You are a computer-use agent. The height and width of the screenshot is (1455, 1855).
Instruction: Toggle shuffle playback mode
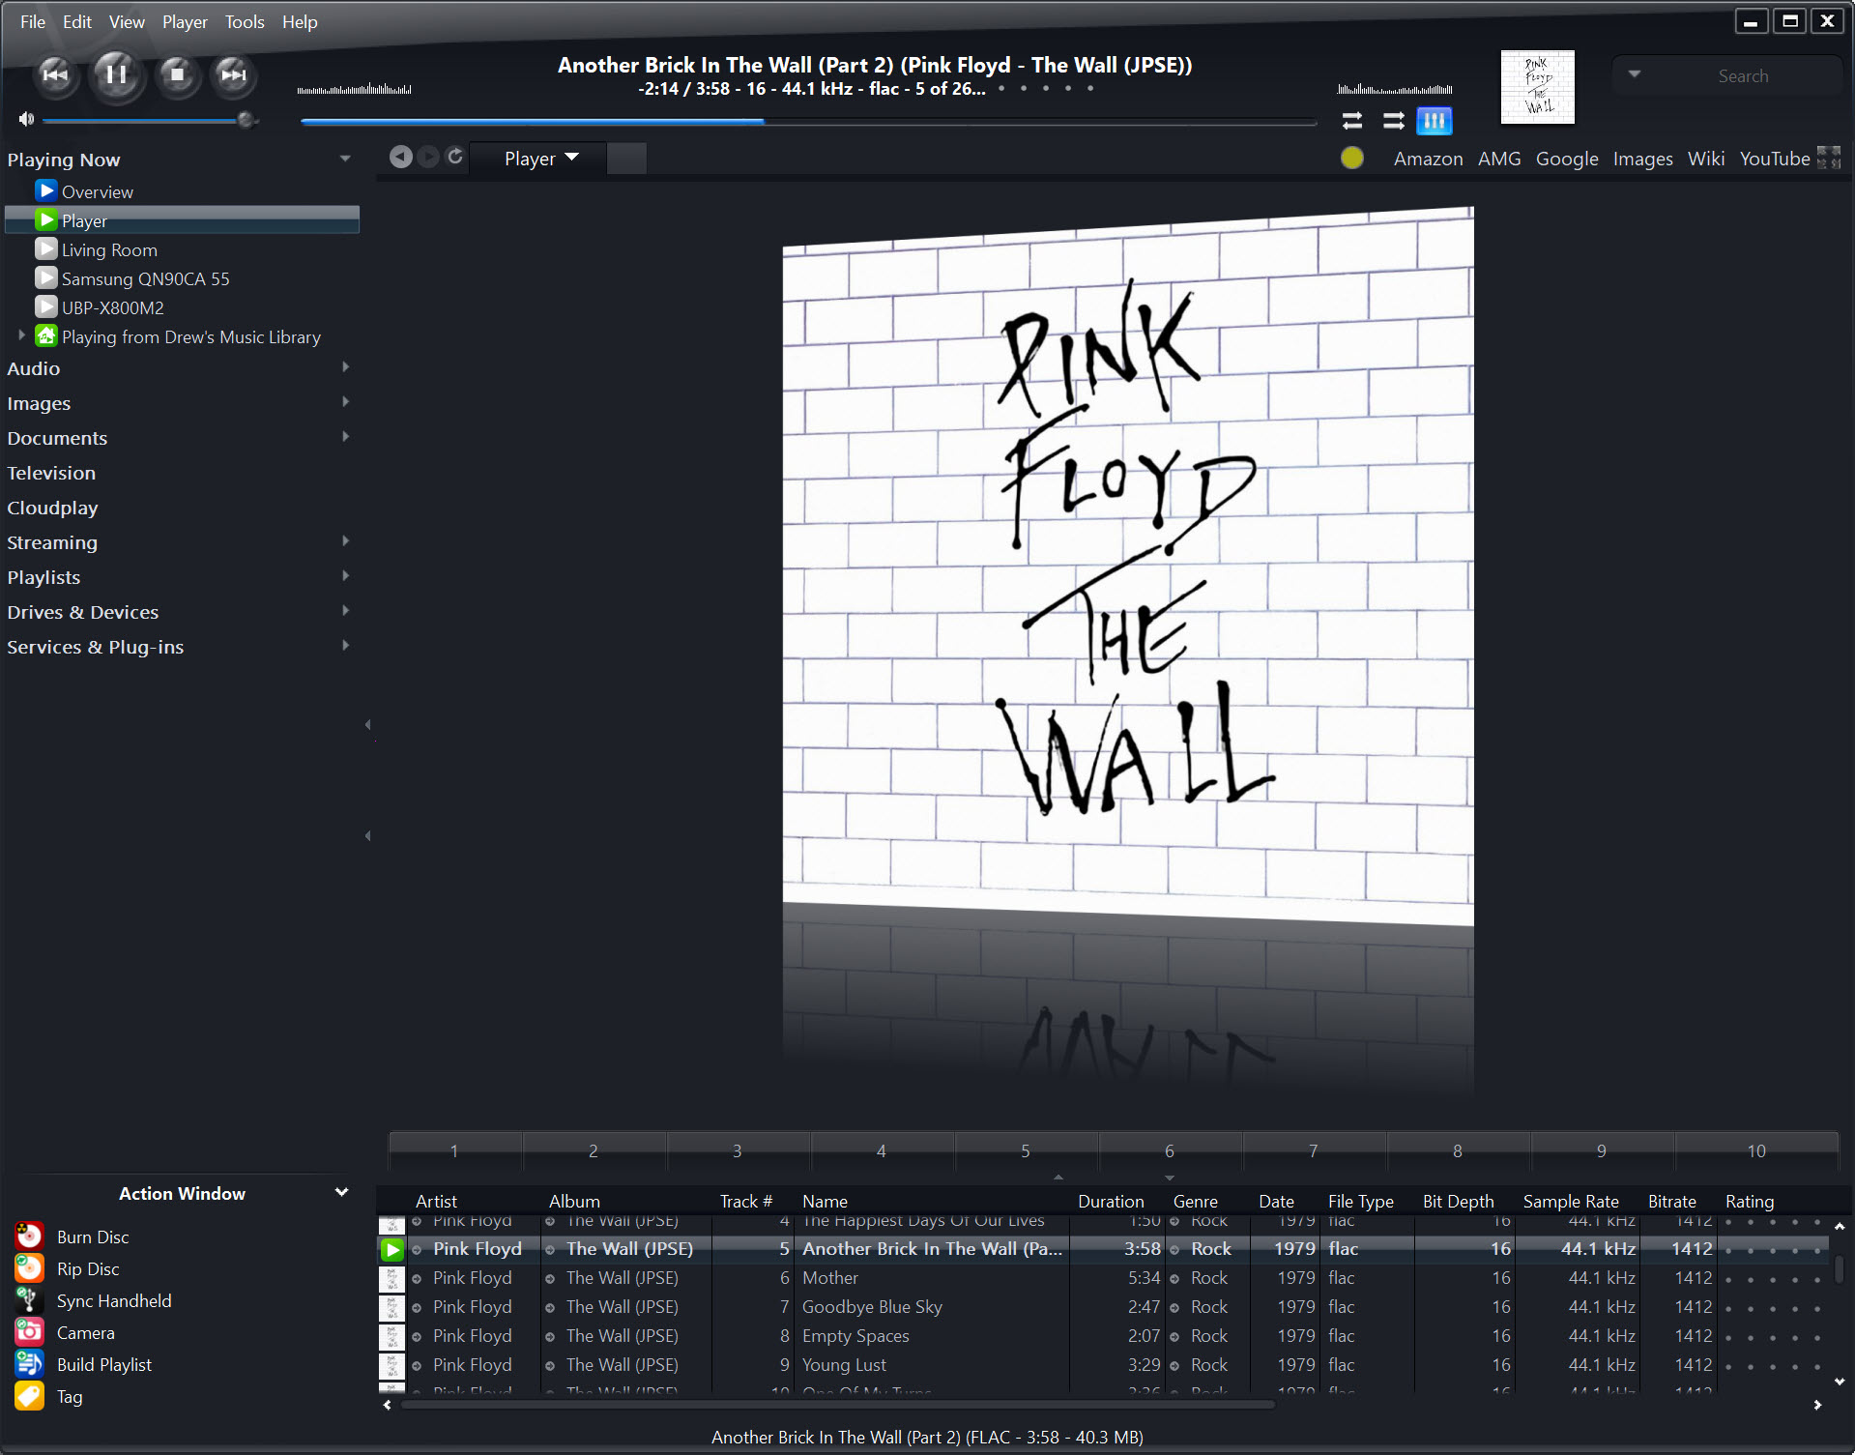1393,121
